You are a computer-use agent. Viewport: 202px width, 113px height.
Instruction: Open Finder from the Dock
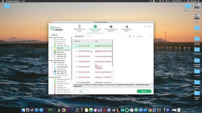tap(23, 110)
